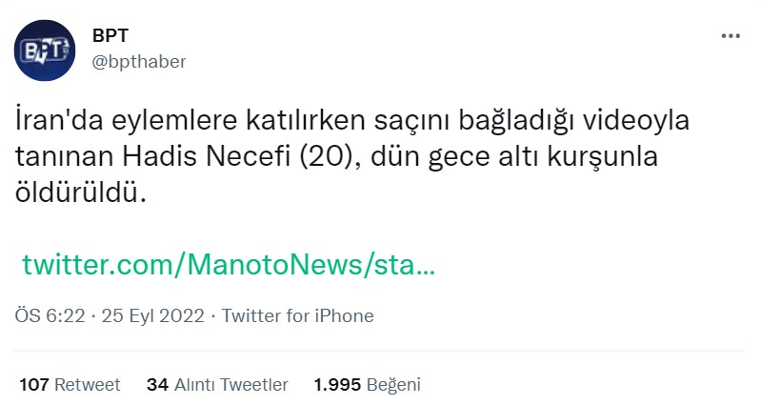This screenshot has width=761, height=405.
Task: Click the 34 quote tweets number
Action: [157, 385]
